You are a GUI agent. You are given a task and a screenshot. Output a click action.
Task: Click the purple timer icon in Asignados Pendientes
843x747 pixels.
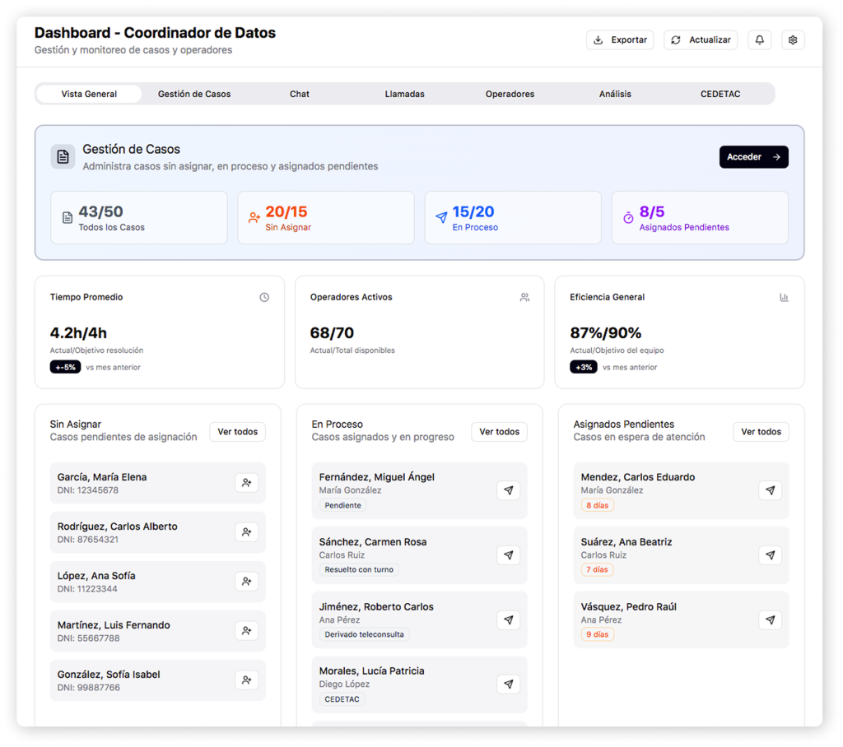coord(628,218)
